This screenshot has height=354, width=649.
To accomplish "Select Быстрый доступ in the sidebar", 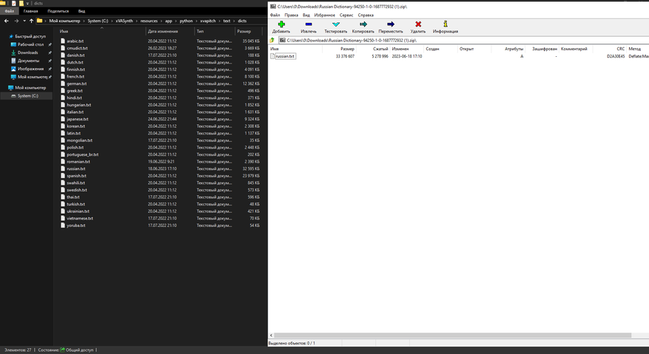I will click(30, 36).
